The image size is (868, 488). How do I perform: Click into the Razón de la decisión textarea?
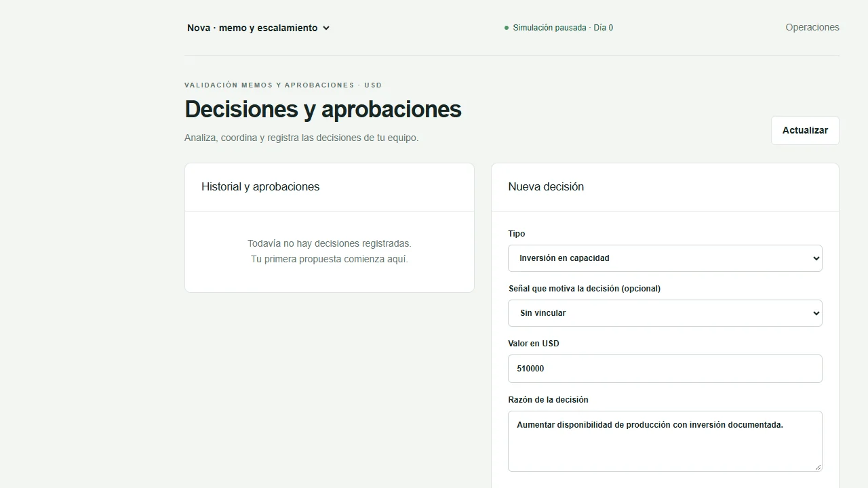tap(665, 441)
